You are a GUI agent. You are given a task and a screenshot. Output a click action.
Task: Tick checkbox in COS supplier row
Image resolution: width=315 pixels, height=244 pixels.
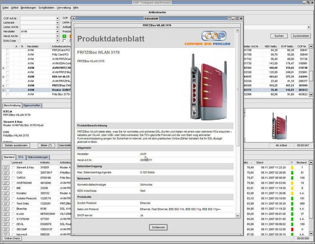click(13, 172)
